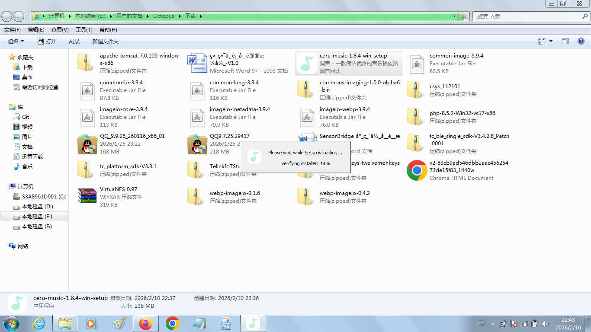Click the Chrome HTML Document file icon
Viewport: 591px width, 332px height.
(417, 170)
